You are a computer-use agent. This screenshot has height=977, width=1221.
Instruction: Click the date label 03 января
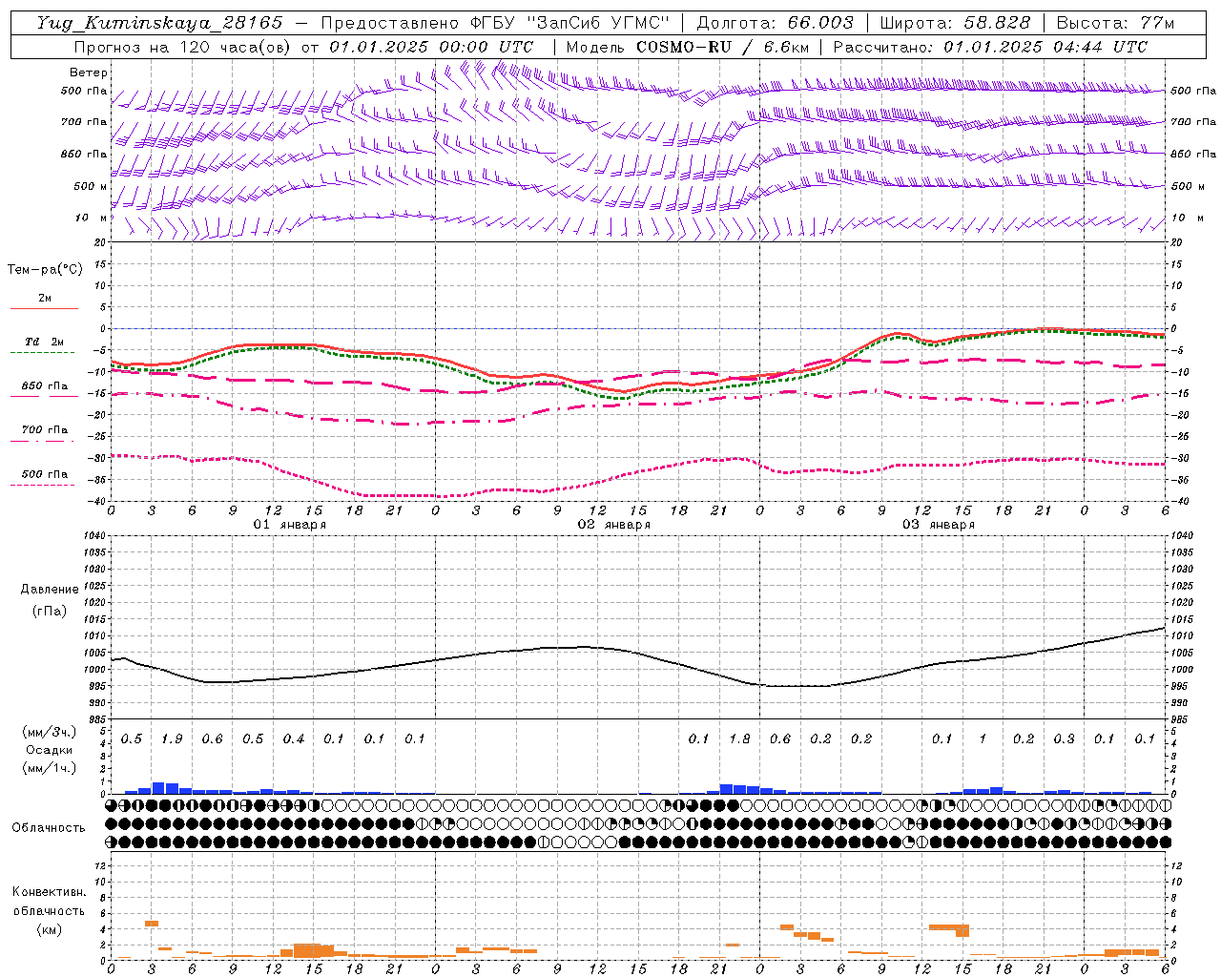pos(939,525)
